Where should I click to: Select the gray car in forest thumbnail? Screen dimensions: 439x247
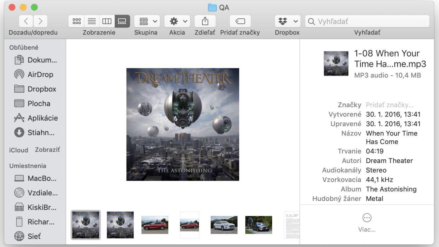tap(259, 225)
